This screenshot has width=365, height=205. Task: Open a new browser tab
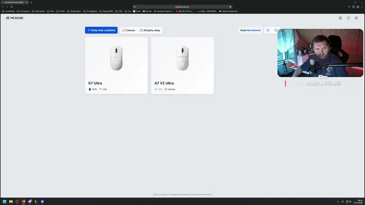pos(31,2)
